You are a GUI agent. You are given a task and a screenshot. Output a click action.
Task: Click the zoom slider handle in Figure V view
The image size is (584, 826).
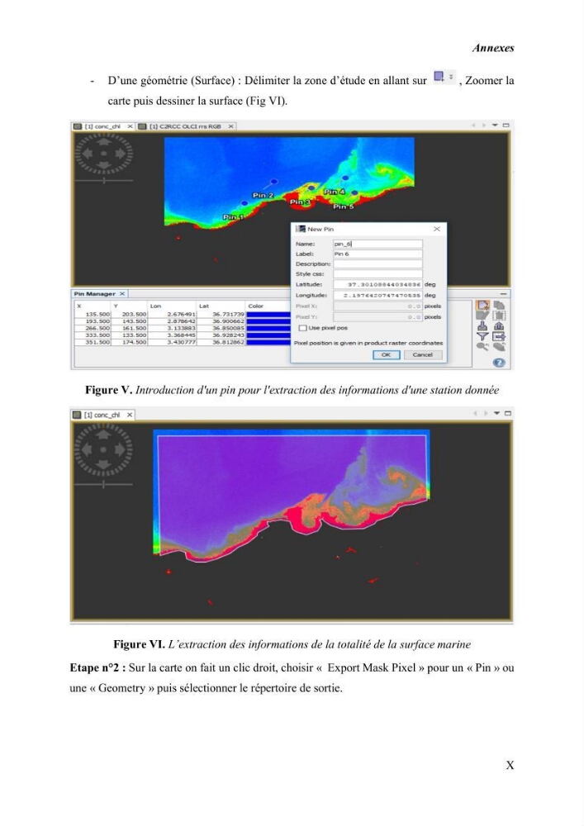click(x=104, y=181)
